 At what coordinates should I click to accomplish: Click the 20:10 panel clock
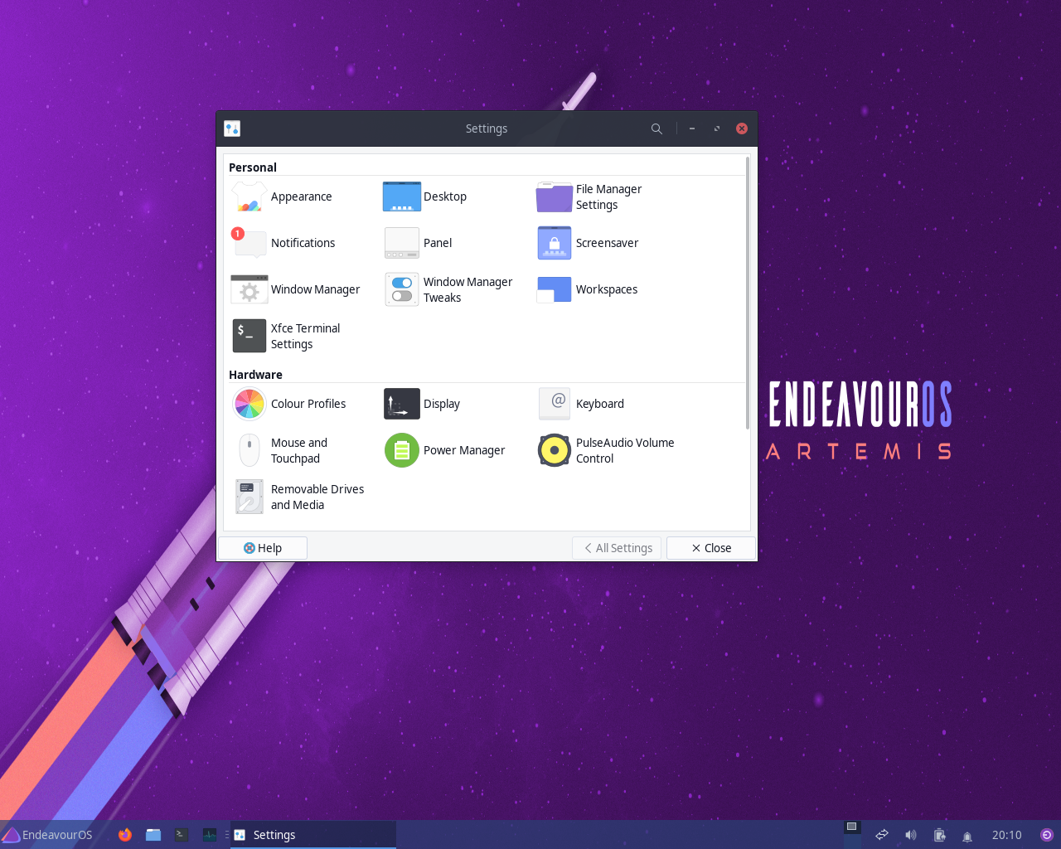(x=1007, y=835)
